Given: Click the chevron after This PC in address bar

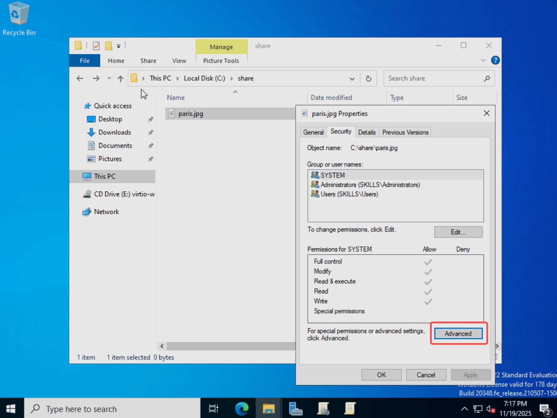Looking at the screenshot, I should coord(177,79).
